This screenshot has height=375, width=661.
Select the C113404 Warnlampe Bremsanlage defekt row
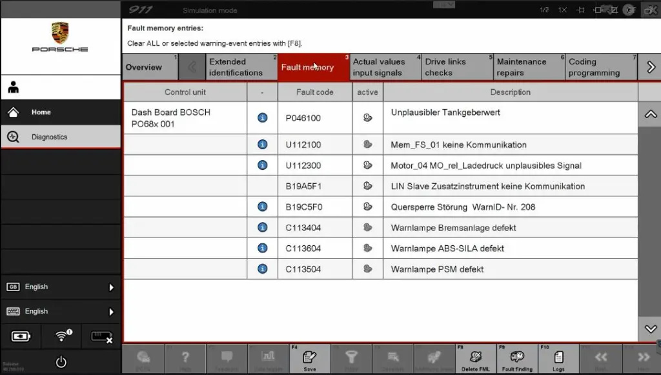[x=452, y=228]
